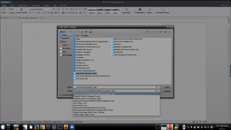
Task: Select birth of the republic.doc file
Action: coord(122,42)
